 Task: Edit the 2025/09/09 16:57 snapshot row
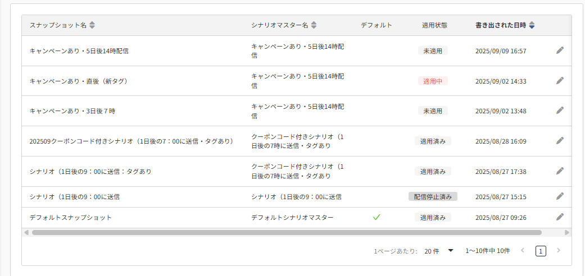[x=560, y=50]
